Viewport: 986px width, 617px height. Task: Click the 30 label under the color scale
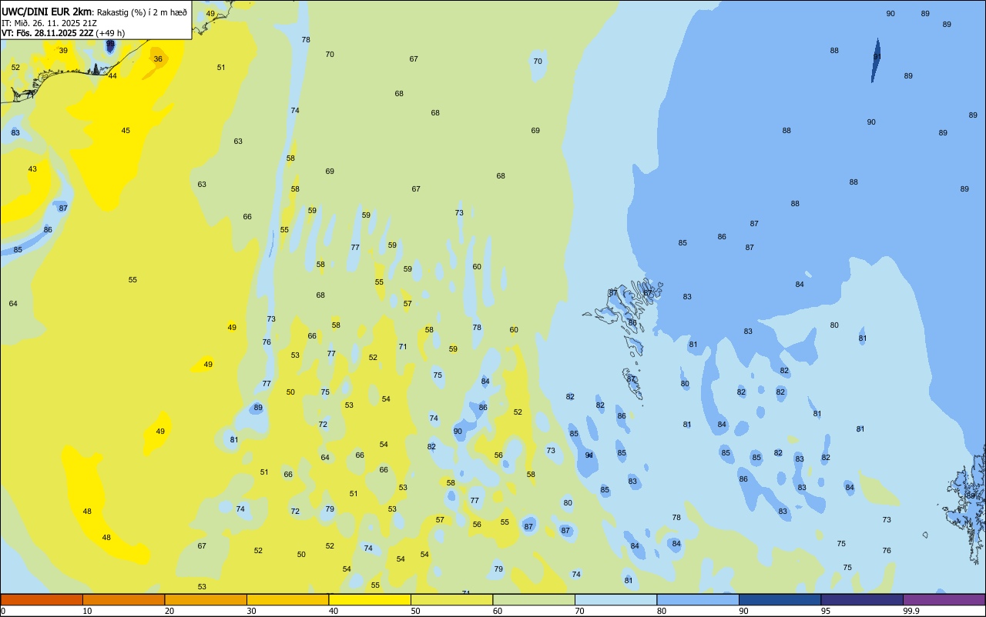(x=251, y=611)
